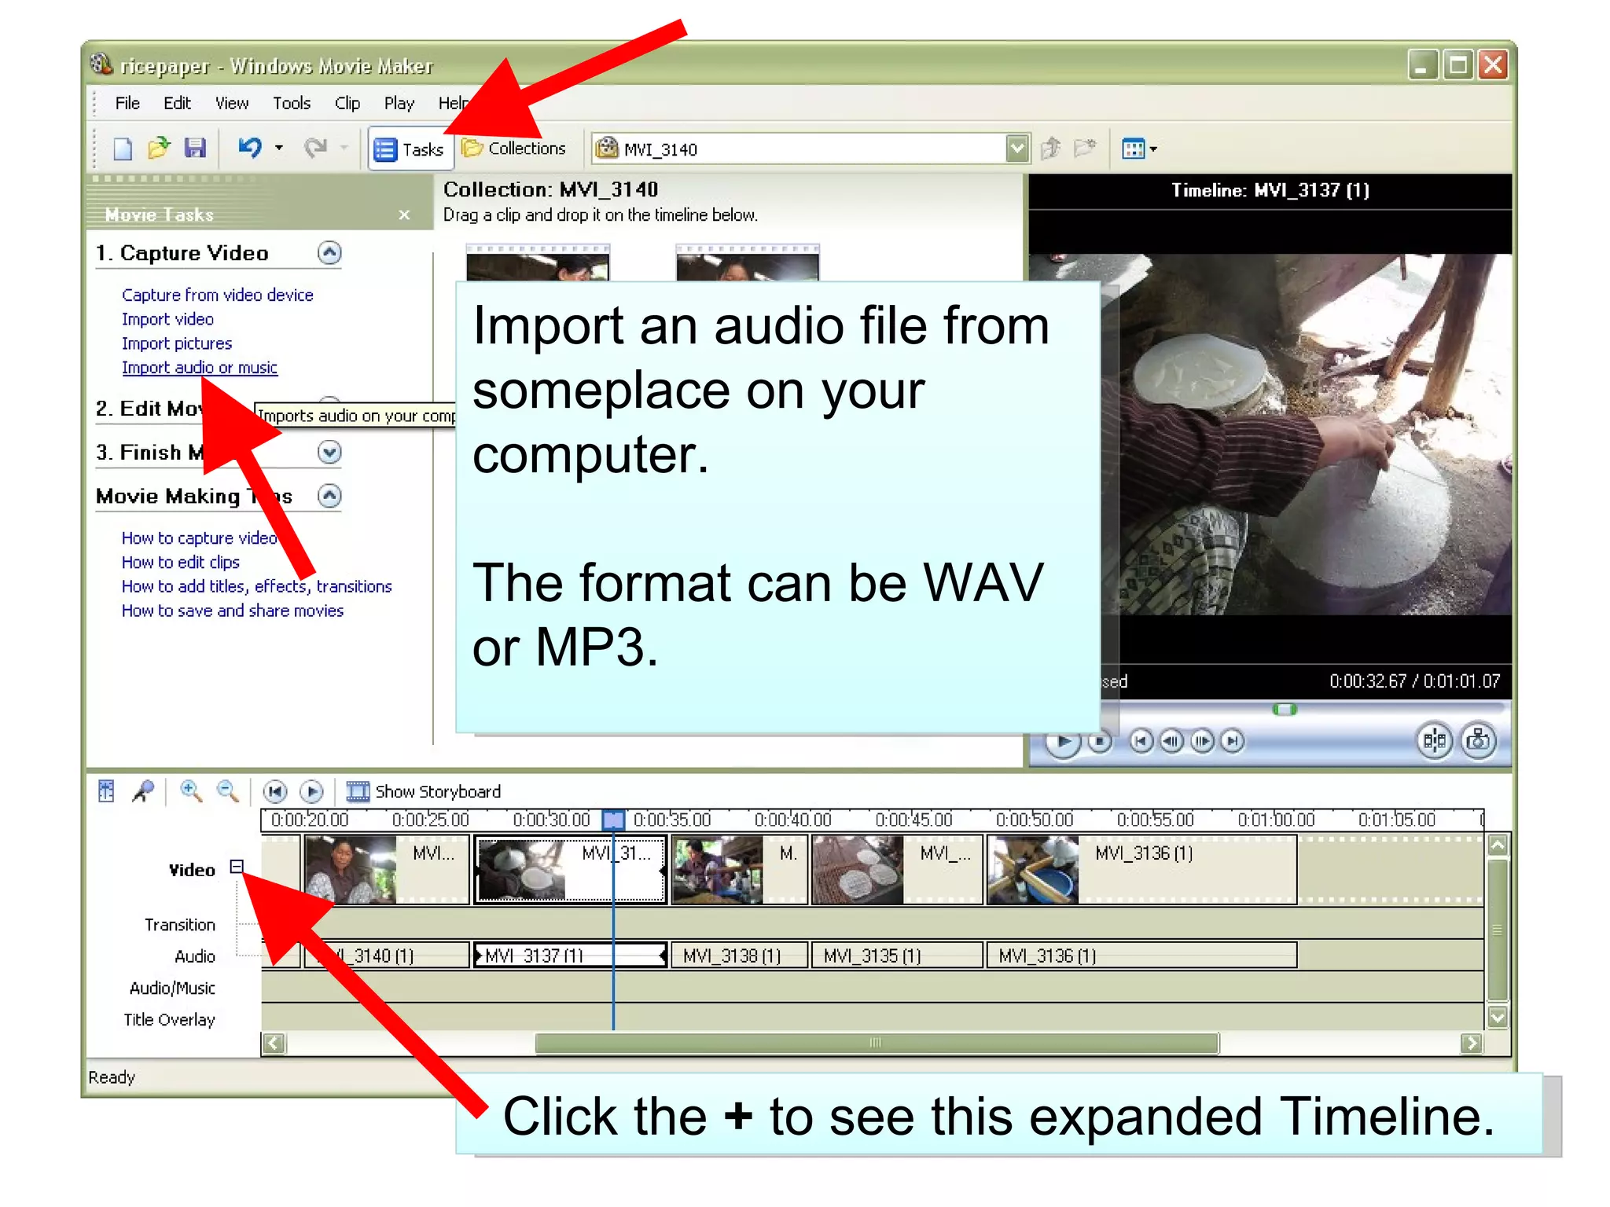1610x1207 pixels.
Task: Click Capture from video device link
Action: [218, 295]
